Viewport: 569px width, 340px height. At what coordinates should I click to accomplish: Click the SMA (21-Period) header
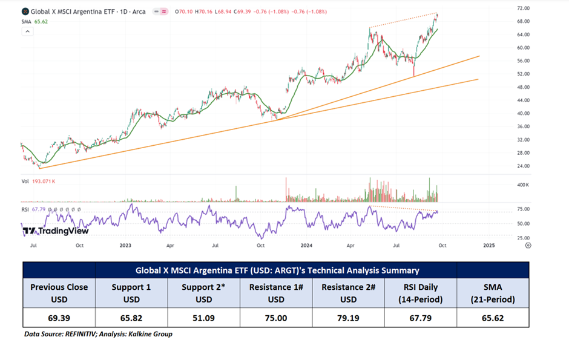pyautogui.click(x=493, y=293)
